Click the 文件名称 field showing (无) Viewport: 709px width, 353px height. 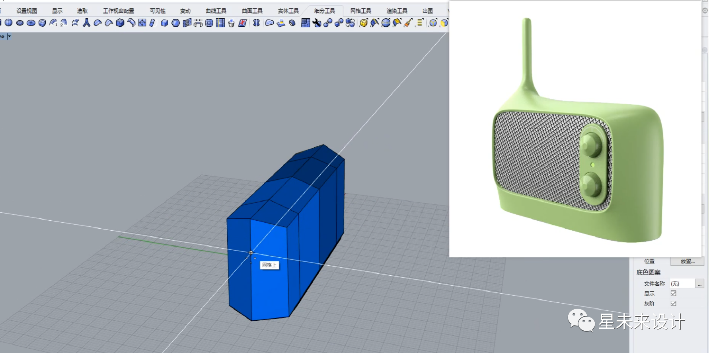click(x=682, y=284)
